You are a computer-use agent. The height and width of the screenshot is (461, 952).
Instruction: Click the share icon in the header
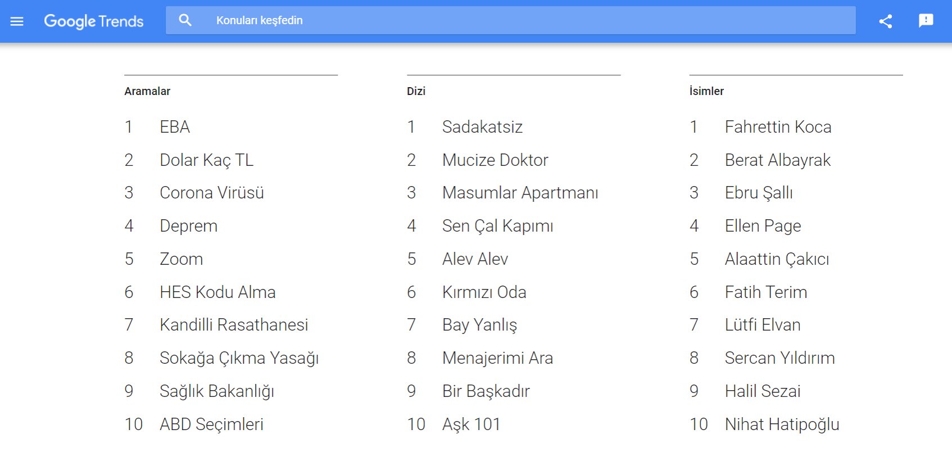pos(886,21)
